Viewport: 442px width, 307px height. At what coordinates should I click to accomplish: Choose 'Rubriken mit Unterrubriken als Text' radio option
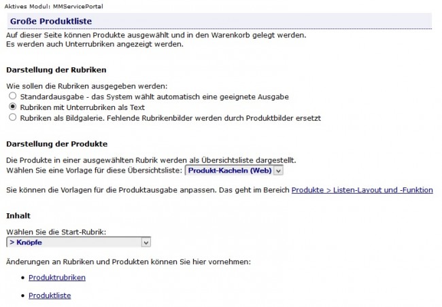click(x=12, y=107)
